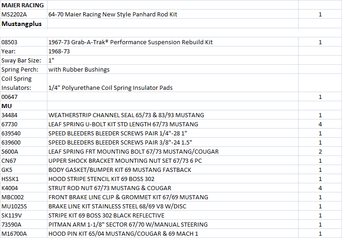Click the MU heading cell
Image resolution: width=342 pixels, height=238 pixels.
(24, 106)
